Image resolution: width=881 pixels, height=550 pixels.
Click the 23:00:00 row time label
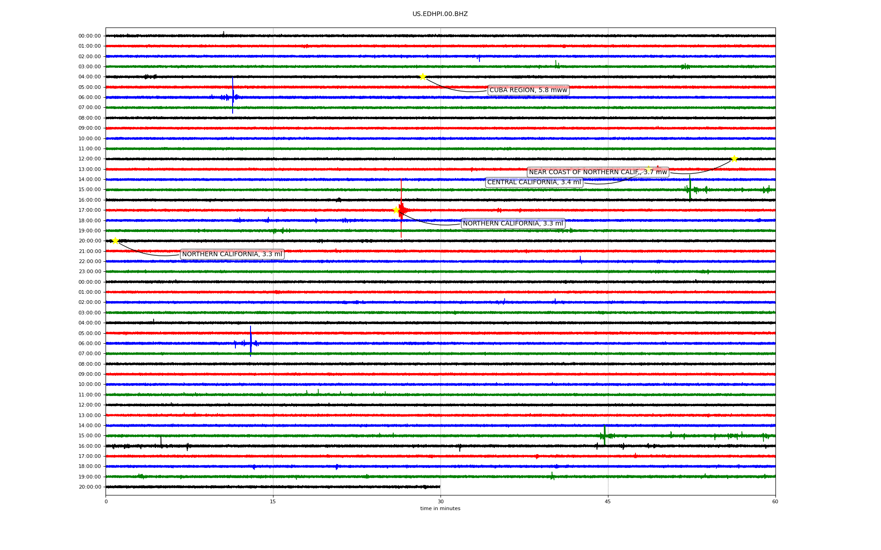pyautogui.click(x=89, y=272)
